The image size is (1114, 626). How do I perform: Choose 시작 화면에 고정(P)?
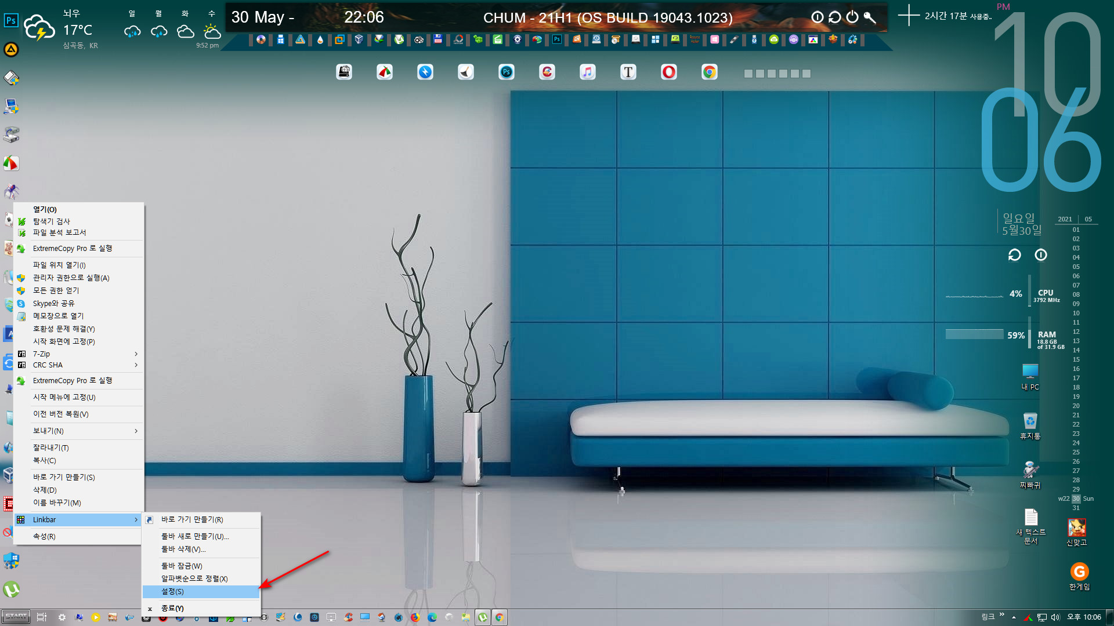tap(78, 341)
